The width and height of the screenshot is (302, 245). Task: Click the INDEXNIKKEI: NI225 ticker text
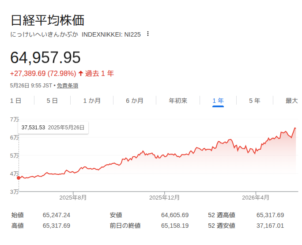111,34
